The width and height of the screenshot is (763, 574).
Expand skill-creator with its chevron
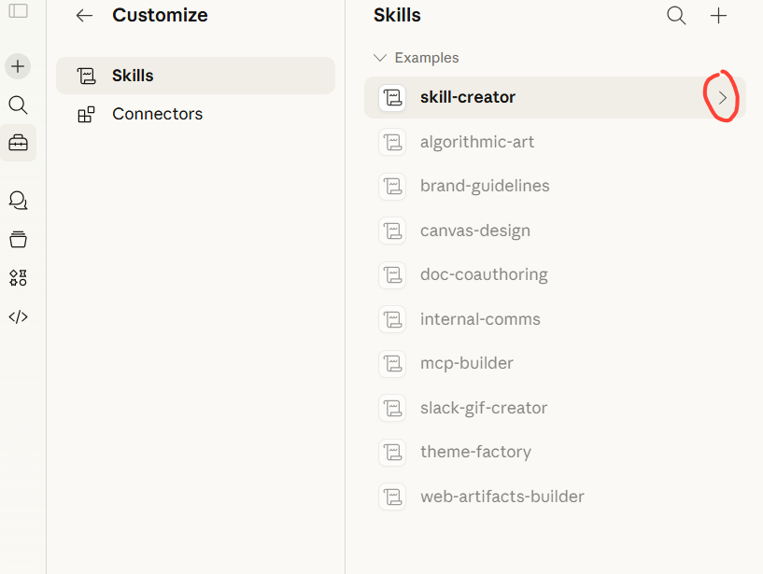point(723,98)
